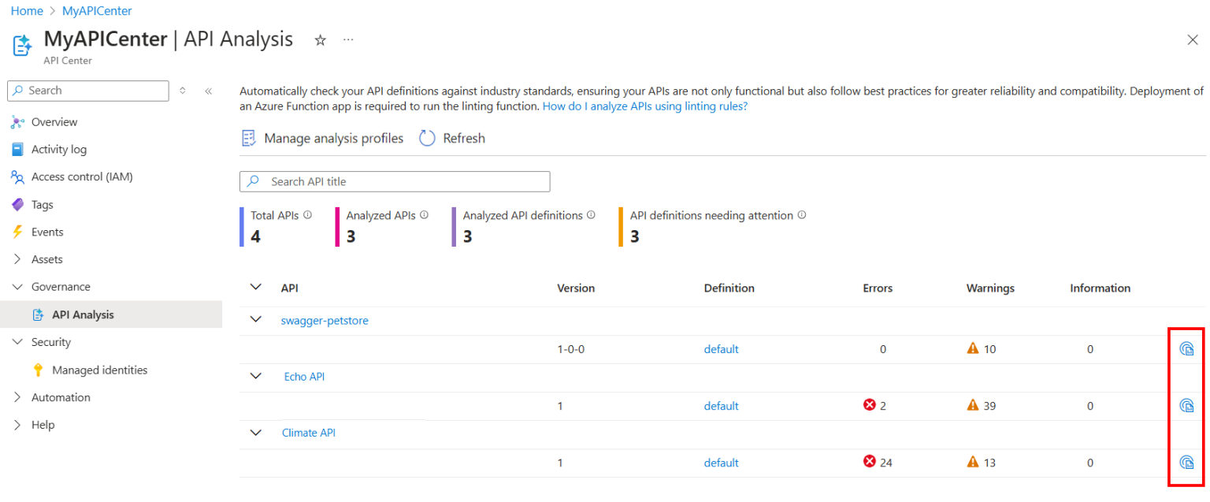Expand the Automation section

pyautogui.click(x=18, y=396)
